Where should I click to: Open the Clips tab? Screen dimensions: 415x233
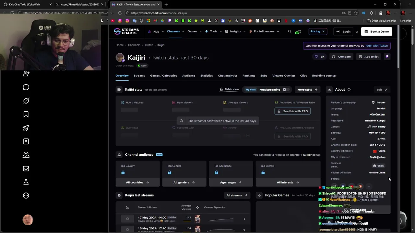coord(303,76)
